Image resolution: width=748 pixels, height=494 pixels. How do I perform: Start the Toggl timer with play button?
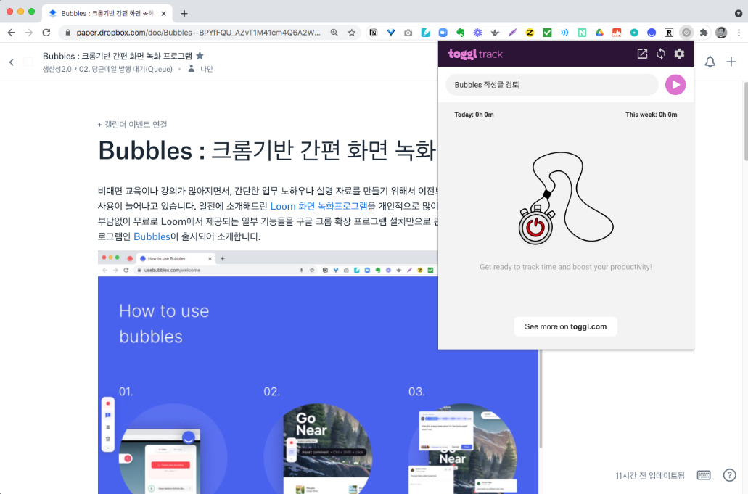click(x=675, y=85)
